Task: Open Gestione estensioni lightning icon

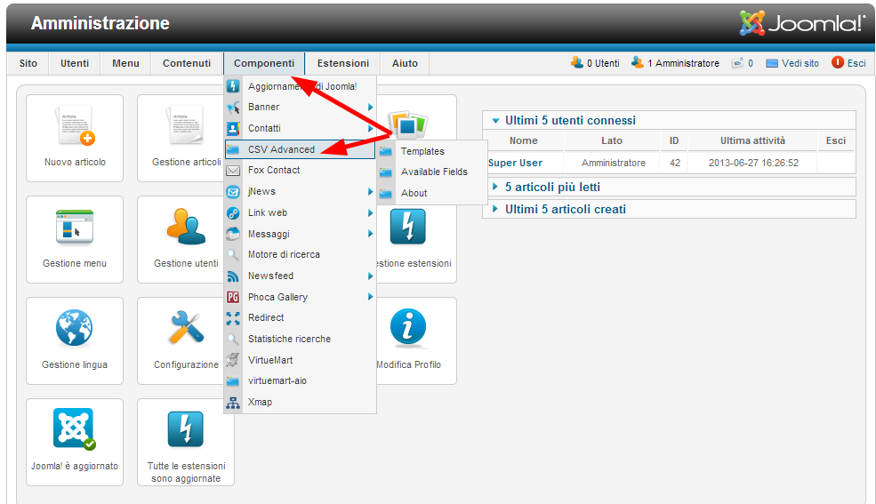Action: [408, 227]
